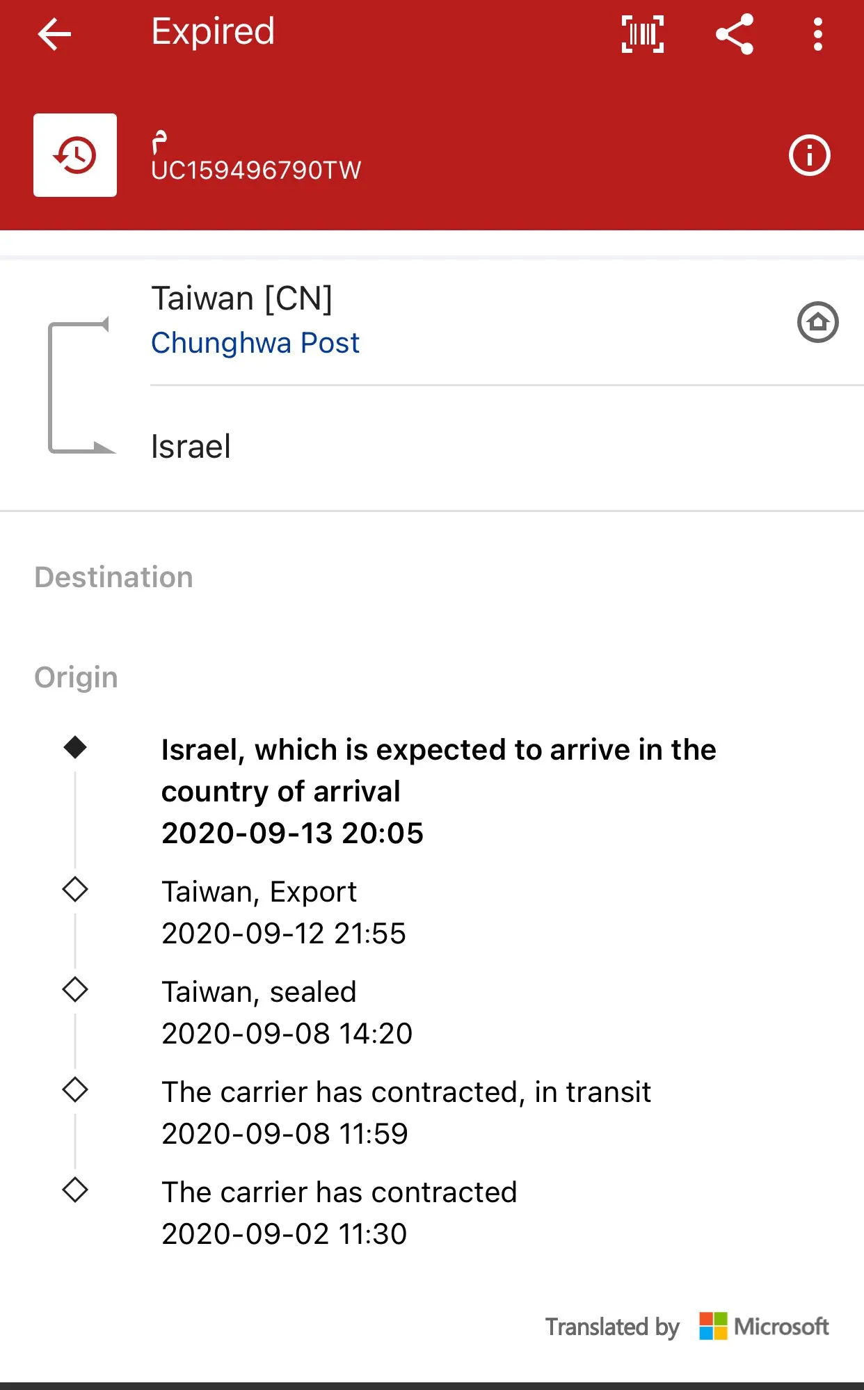Tap the Translated by Microsoft logo
The image size is (864, 1390).
coord(764,1327)
